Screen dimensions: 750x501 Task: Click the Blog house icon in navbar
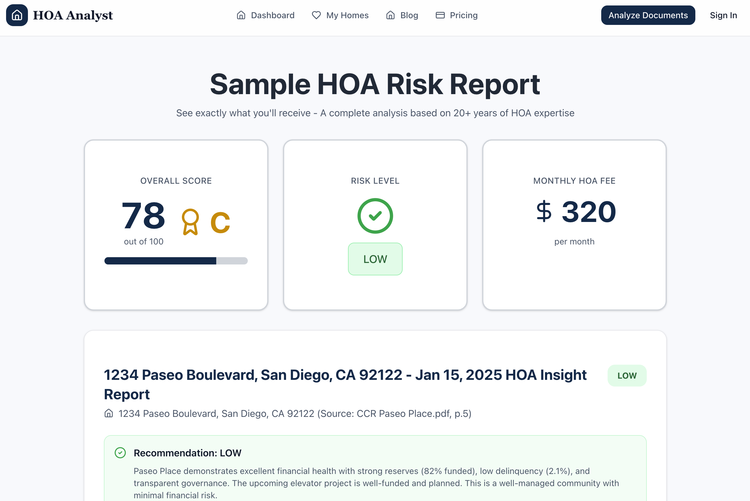[x=390, y=15]
